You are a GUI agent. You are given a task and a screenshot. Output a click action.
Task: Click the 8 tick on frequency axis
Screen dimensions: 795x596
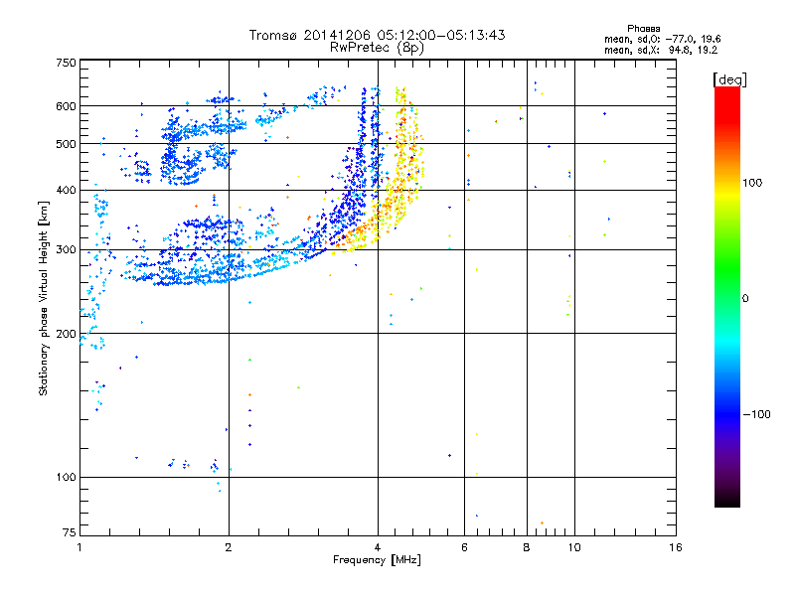tap(527, 547)
